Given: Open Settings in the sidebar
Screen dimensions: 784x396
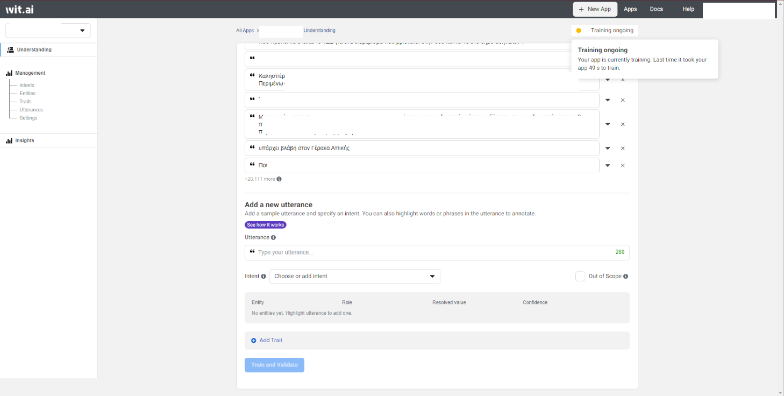Looking at the screenshot, I should 28,118.
